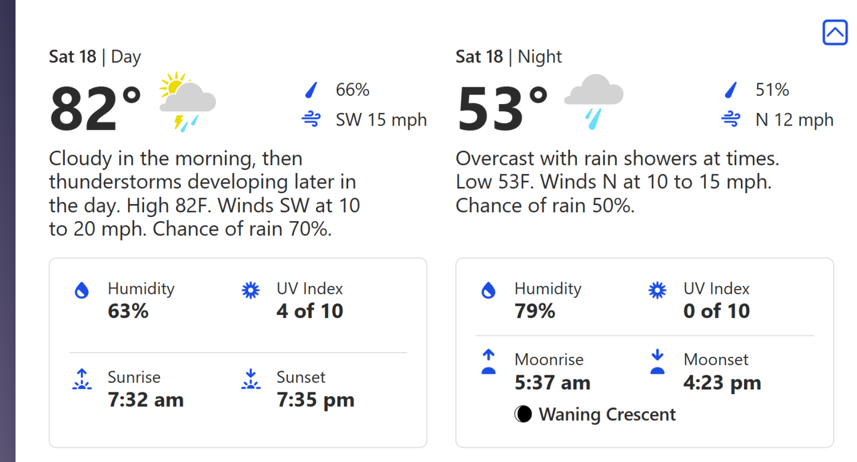The height and width of the screenshot is (462, 857).
Task: Click the Waning Crescent moon phase icon
Action: (x=523, y=414)
